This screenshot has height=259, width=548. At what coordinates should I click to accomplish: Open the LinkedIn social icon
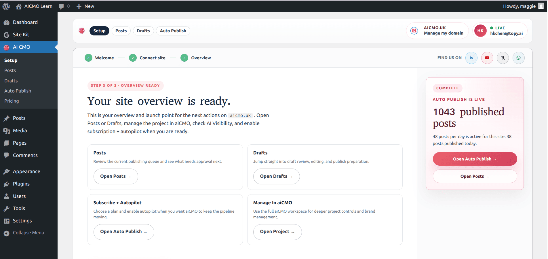[471, 58]
